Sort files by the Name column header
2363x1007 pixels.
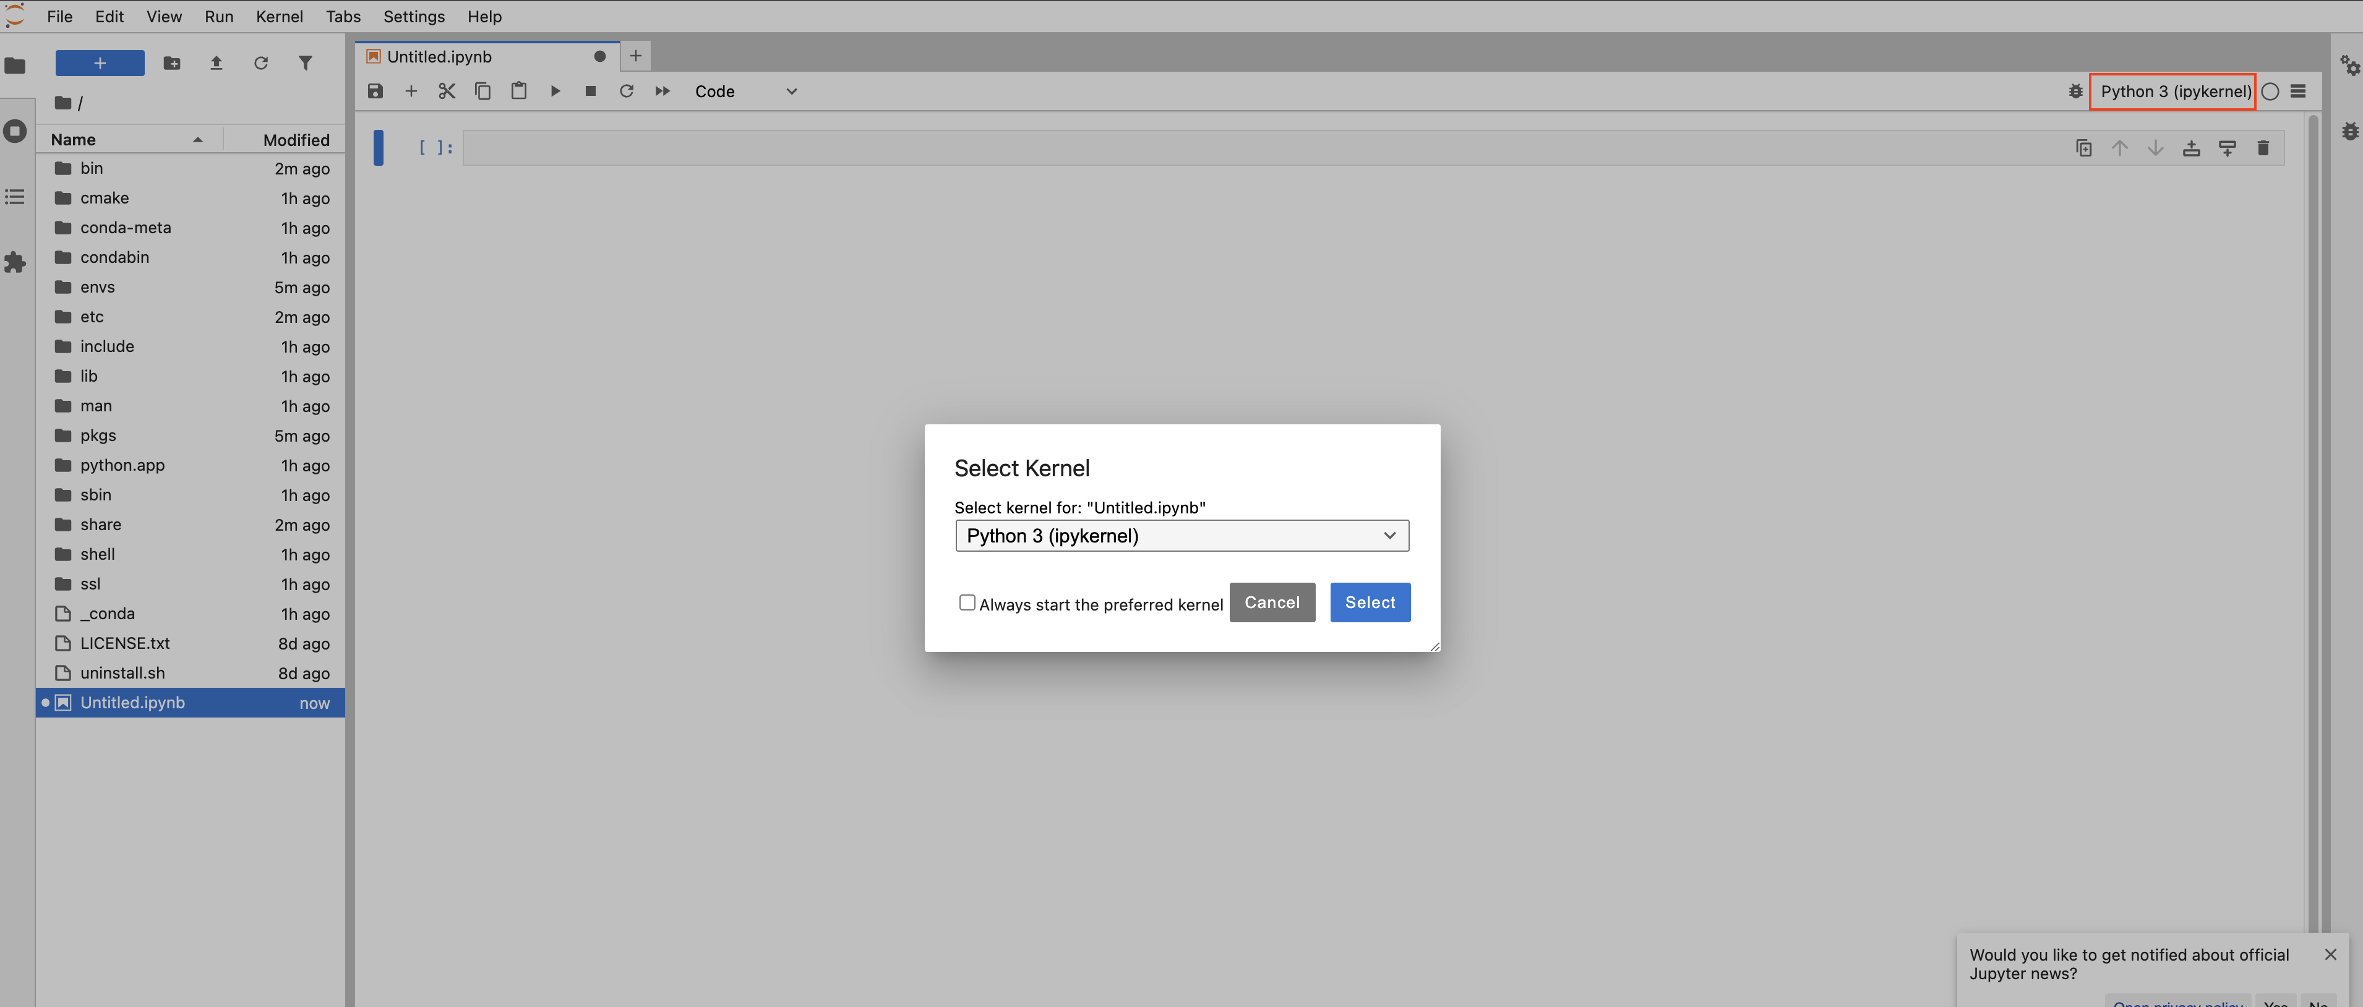coord(74,139)
